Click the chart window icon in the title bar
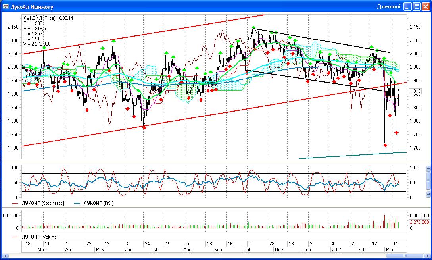Image resolution: width=432 pixels, height=260 pixels. pyautogui.click(x=5, y=6)
